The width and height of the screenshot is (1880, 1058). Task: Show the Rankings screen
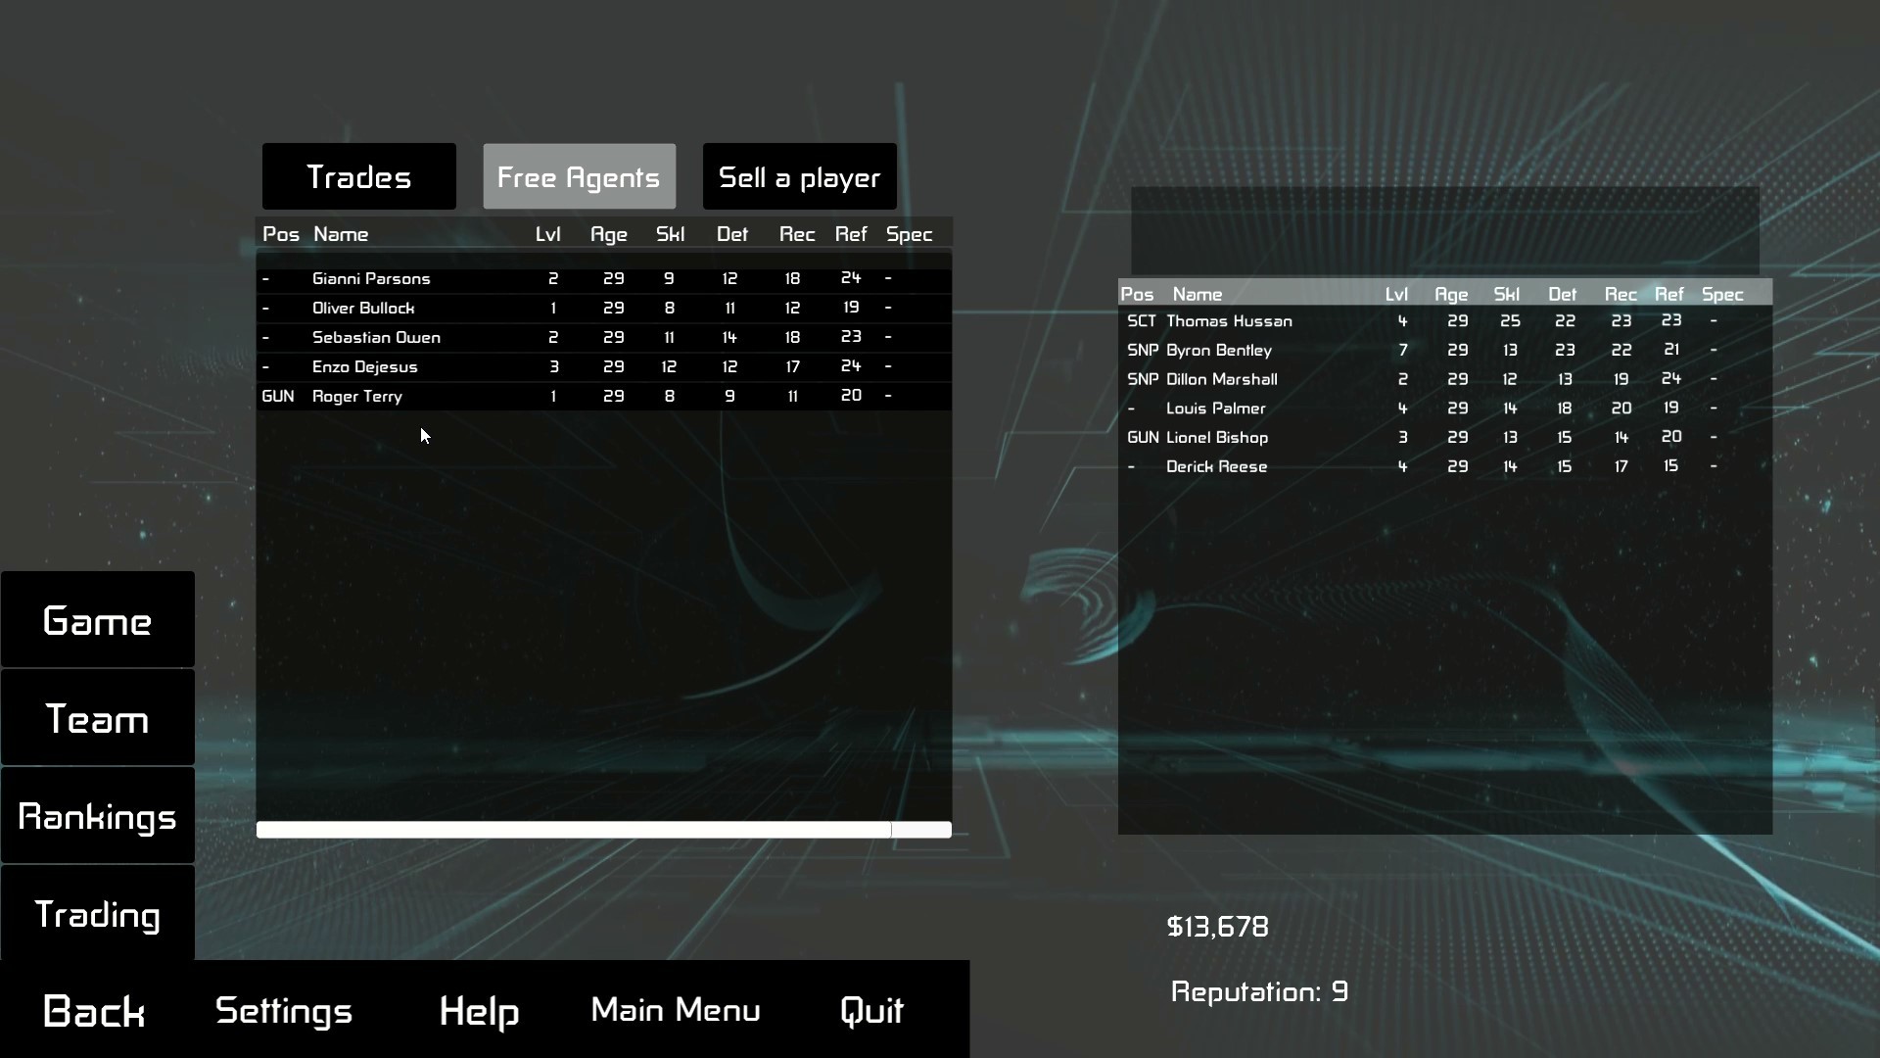coord(97,816)
